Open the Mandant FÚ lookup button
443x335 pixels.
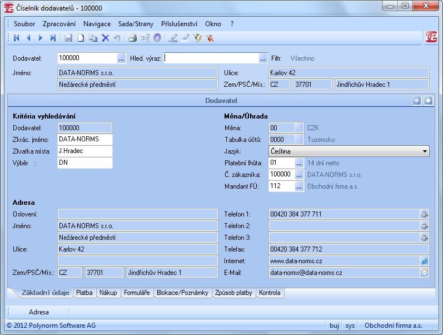pos(299,186)
